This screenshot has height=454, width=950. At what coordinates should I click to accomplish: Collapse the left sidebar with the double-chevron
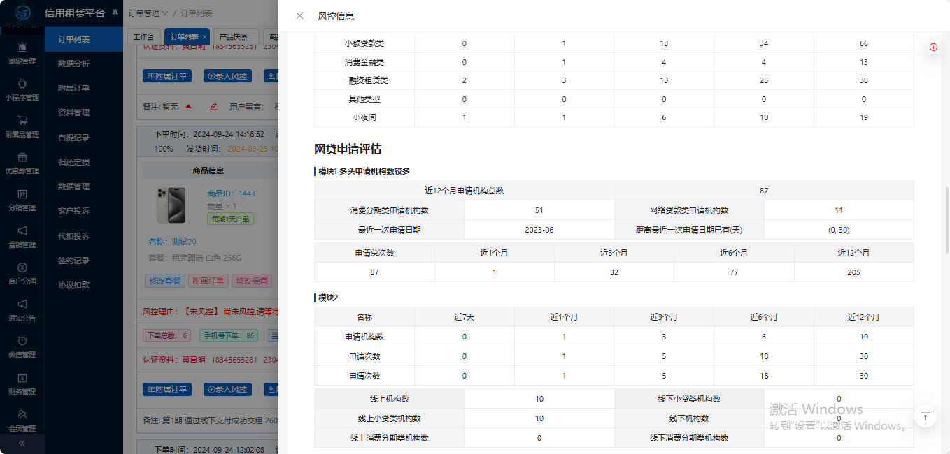[x=22, y=443]
